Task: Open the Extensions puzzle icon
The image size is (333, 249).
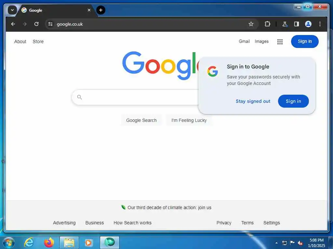Action: (x=267, y=24)
